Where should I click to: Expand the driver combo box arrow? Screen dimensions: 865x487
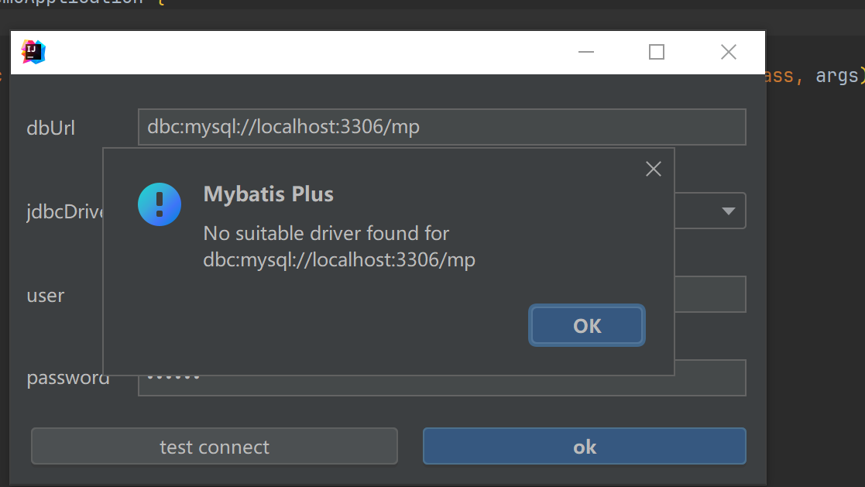(726, 211)
